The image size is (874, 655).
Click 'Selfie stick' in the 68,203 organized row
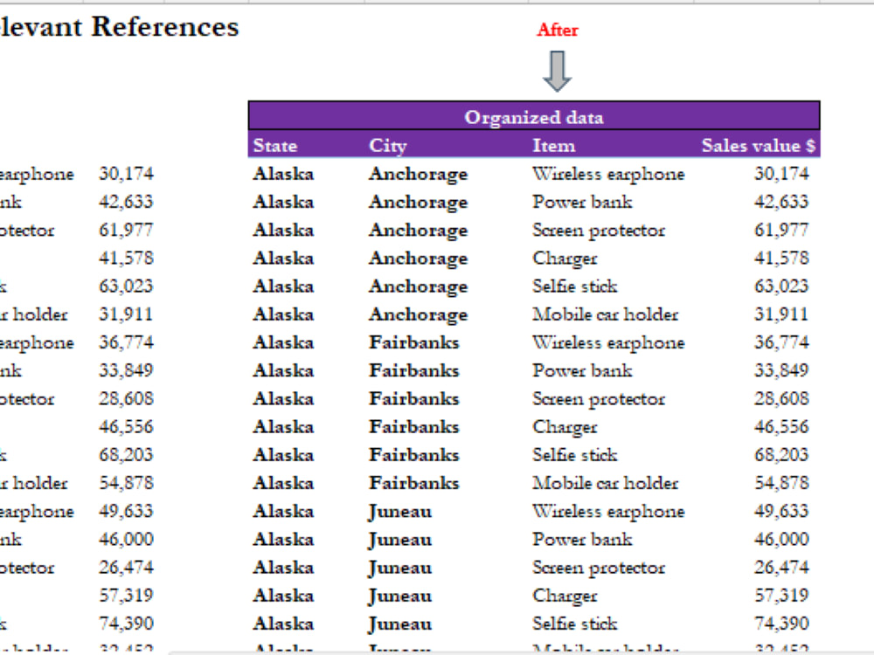tap(575, 454)
